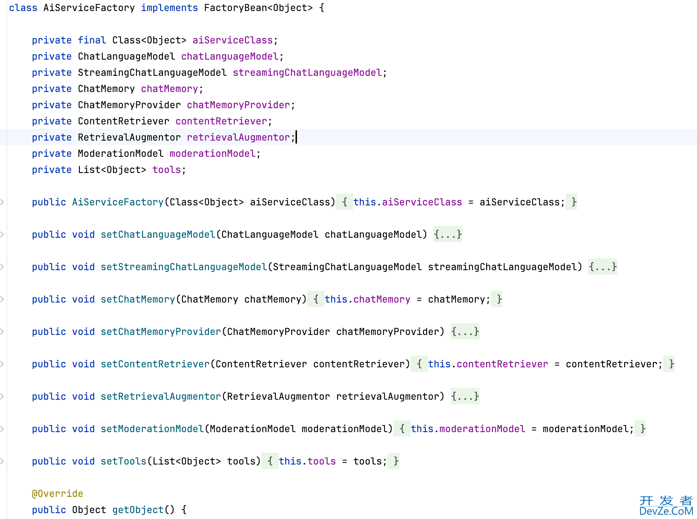This screenshot has height=519, width=697.
Task: Expand the setContentRetriever gutter fold arrow
Action: click(2, 364)
